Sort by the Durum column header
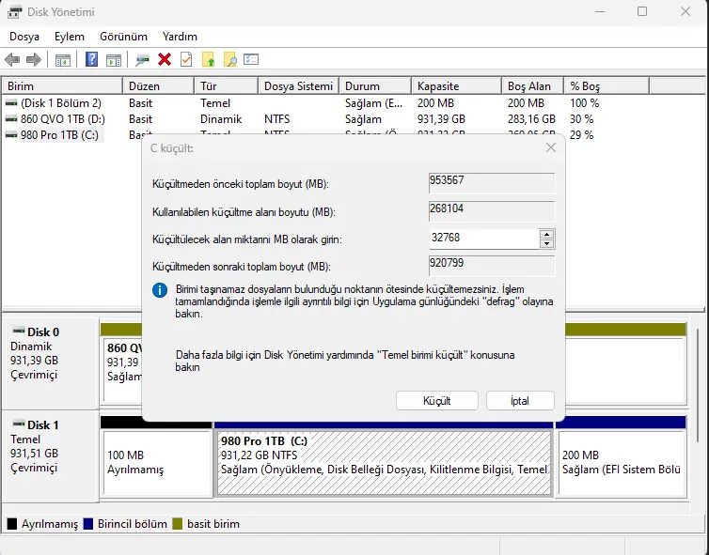The height and width of the screenshot is (555, 709). (x=375, y=86)
